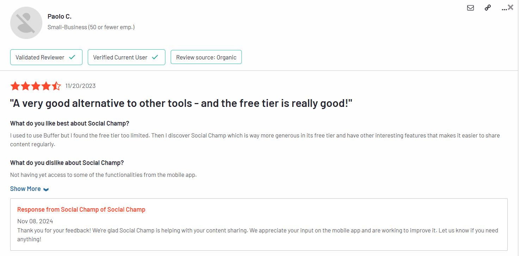Viewport: 519px width, 256px height.
Task: Open the three-dot more options menu
Action: point(504,9)
